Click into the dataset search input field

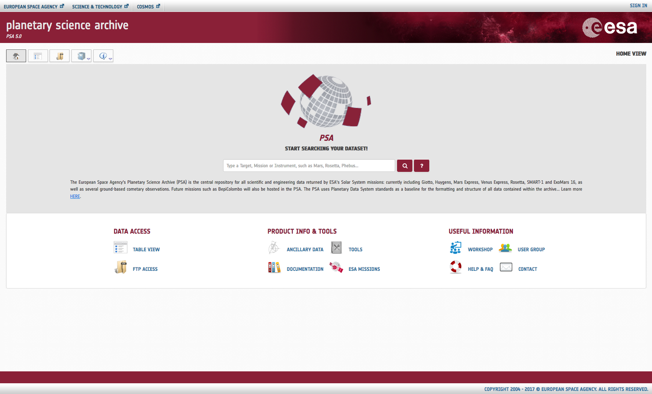click(x=309, y=166)
